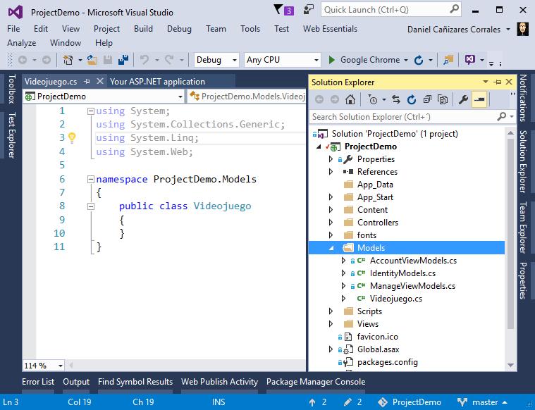Open the File menu
This screenshot has height=410, width=535.
click(x=13, y=29)
